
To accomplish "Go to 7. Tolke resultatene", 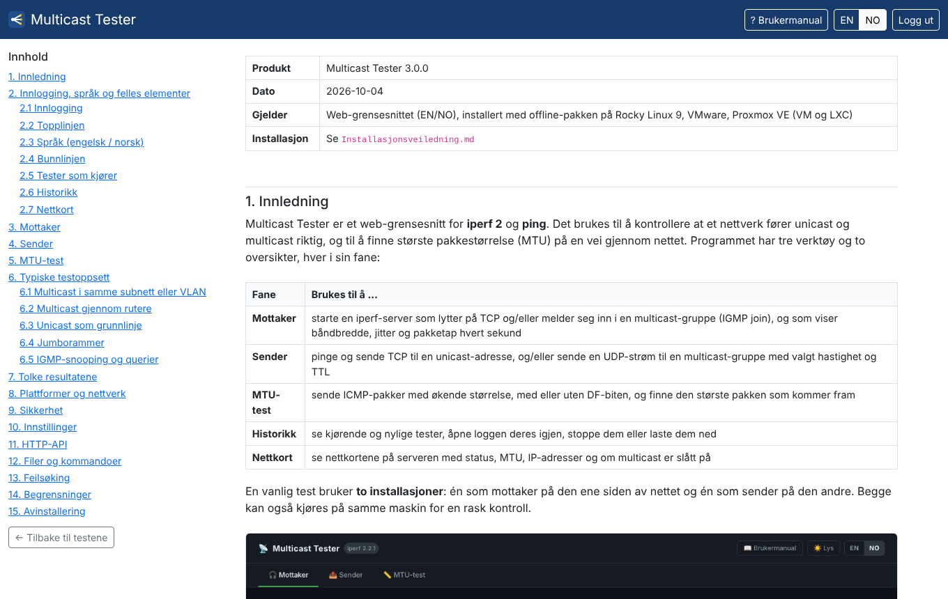I will point(53,377).
